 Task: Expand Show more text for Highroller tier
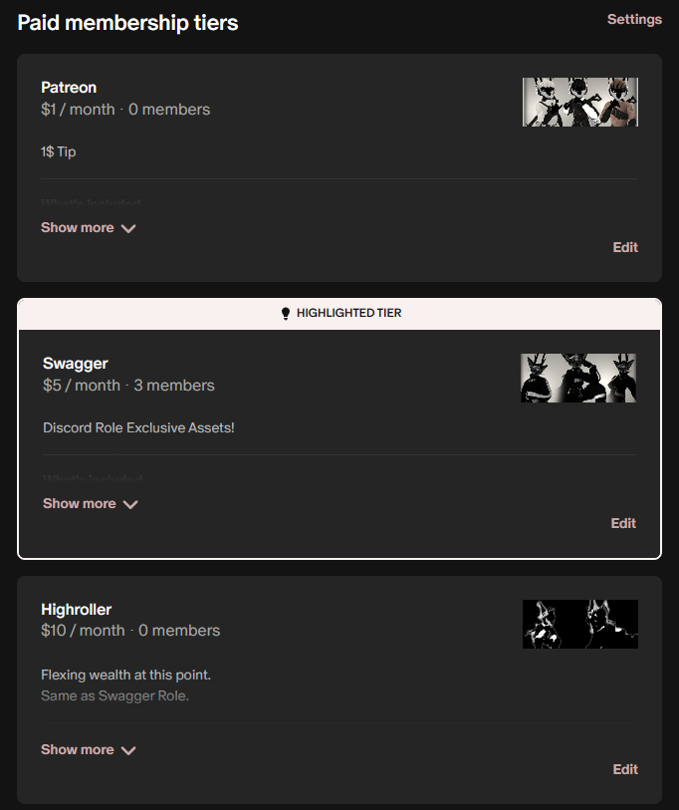click(78, 749)
